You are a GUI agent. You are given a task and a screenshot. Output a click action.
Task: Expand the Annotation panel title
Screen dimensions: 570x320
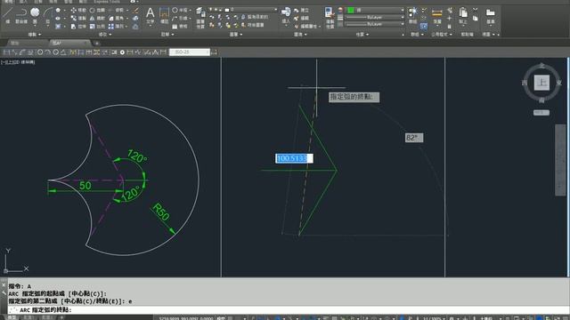click(167, 35)
